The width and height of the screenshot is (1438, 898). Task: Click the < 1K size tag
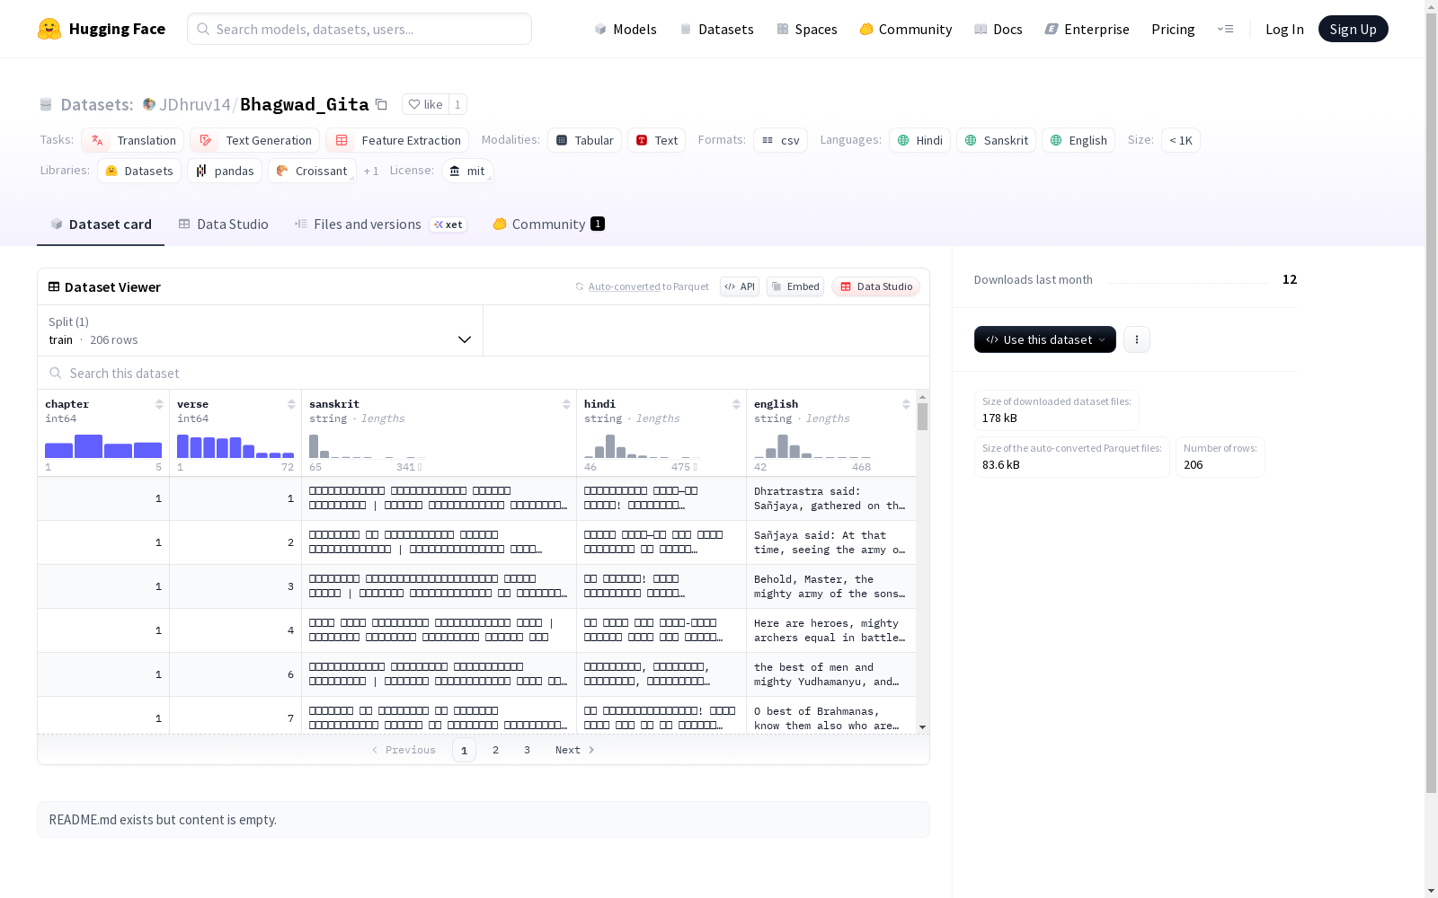[1181, 140]
